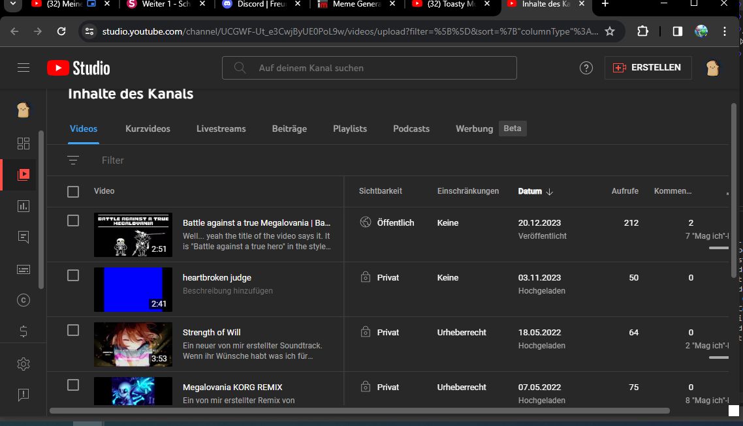Open the filter icon dropdown

tap(73, 160)
